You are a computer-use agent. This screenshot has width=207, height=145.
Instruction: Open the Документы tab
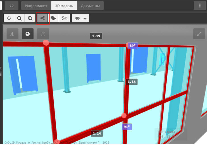tap(90, 6)
